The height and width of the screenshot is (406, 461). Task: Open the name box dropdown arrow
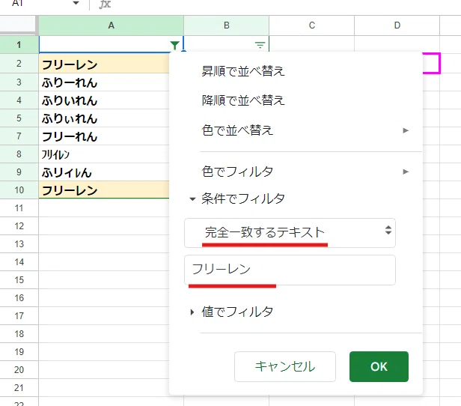click(76, 3)
